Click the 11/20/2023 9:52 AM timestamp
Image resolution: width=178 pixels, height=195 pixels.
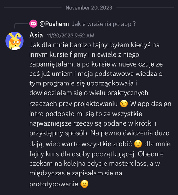click(x=70, y=36)
